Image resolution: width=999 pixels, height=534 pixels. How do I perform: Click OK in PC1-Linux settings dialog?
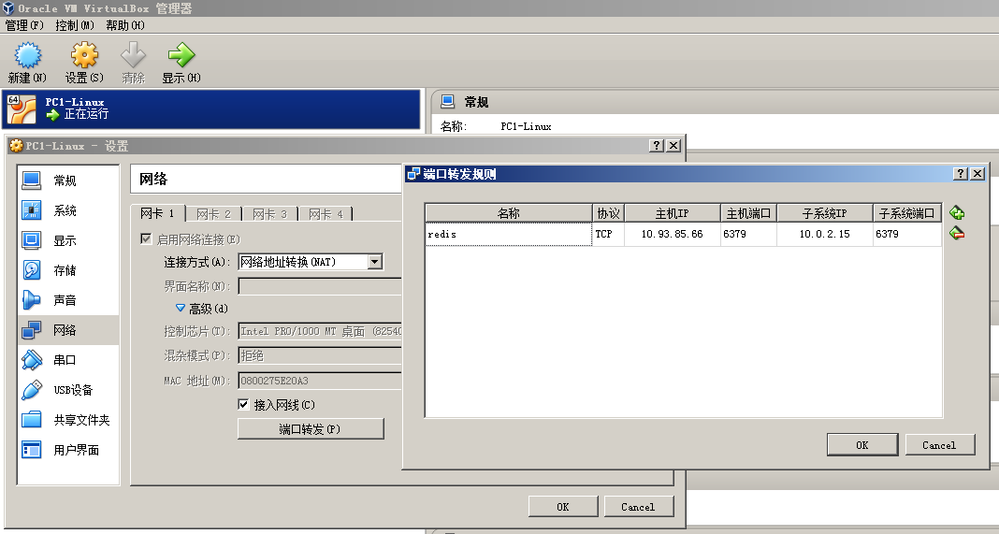tap(562, 507)
